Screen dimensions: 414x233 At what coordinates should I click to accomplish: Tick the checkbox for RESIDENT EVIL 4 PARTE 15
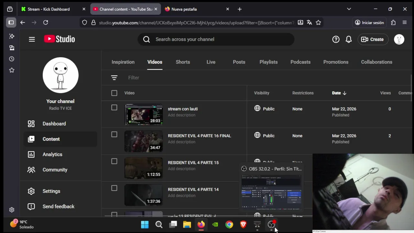[114, 161]
